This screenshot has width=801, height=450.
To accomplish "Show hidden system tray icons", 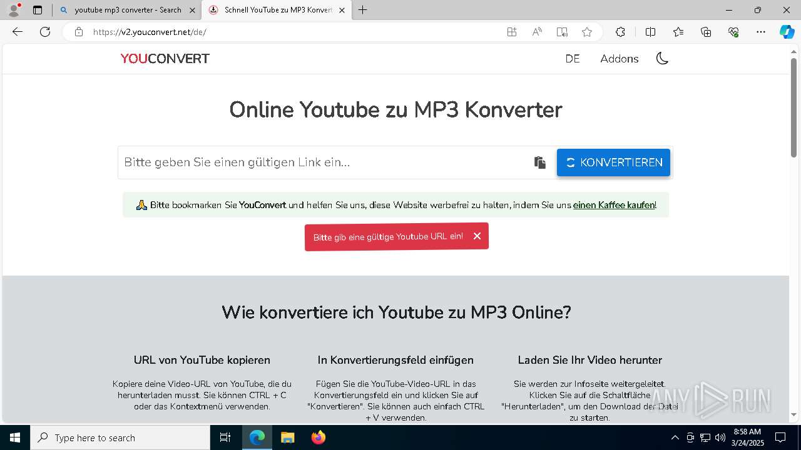I will click(675, 437).
